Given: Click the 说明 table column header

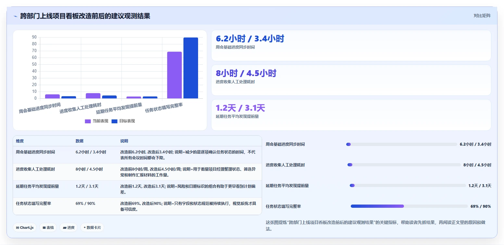Looking at the screenshot, I should pos(124,141).
